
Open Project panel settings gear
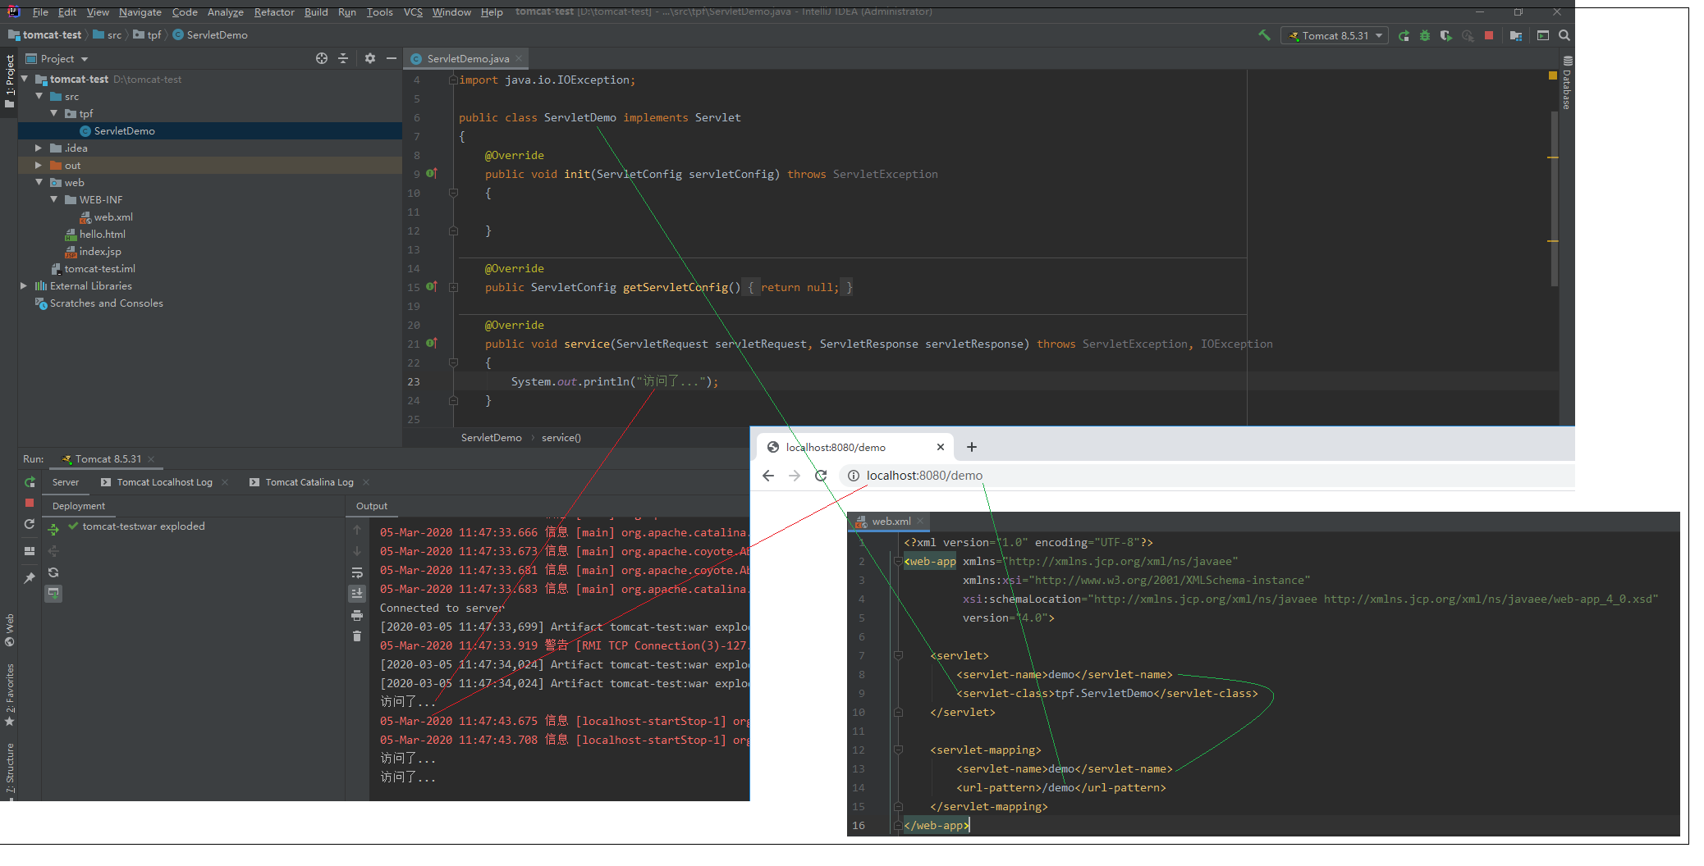(x=370, y=58)
